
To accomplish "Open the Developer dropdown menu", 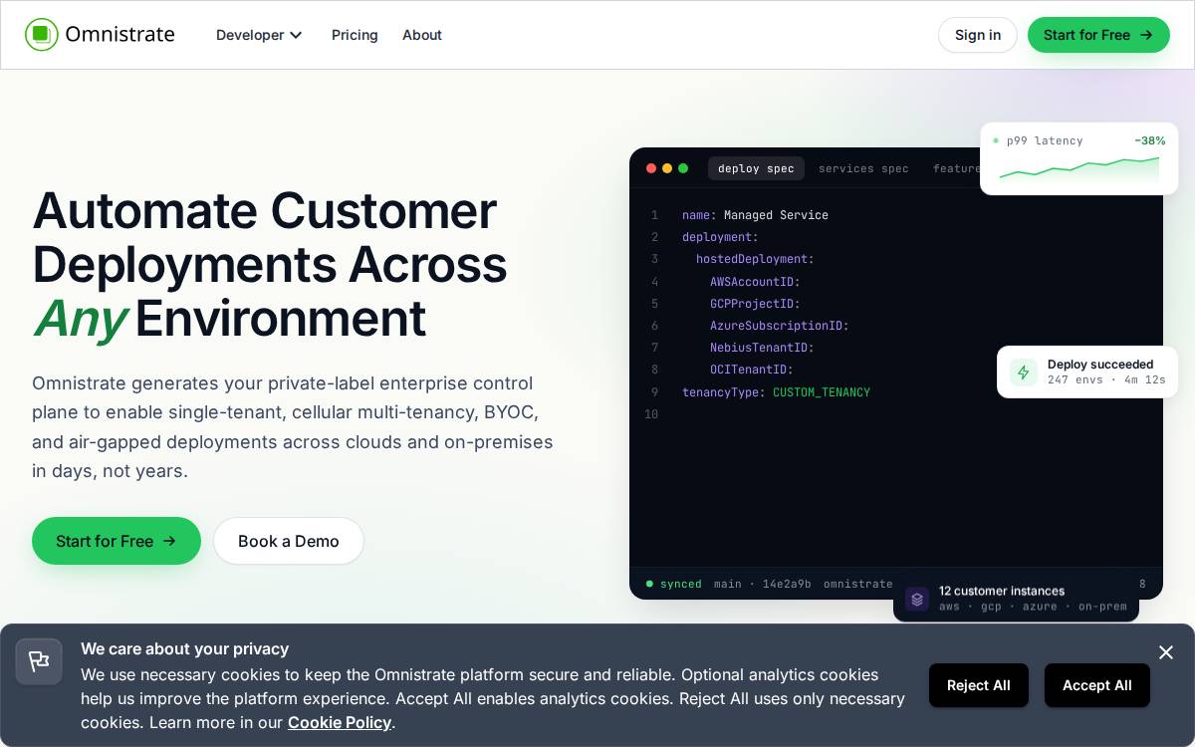I will coord(259,35).
